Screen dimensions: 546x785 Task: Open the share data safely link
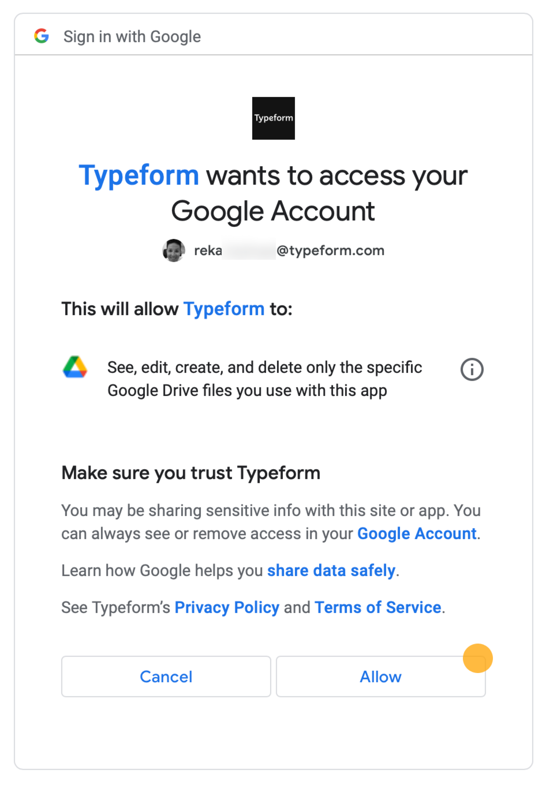point(331,570)
